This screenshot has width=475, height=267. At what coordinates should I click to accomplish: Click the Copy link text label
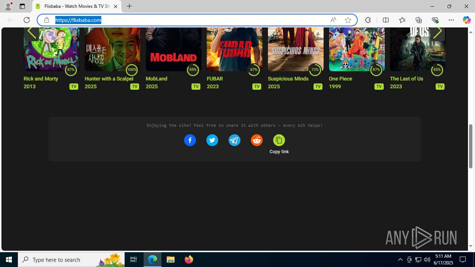pos(279,152)
